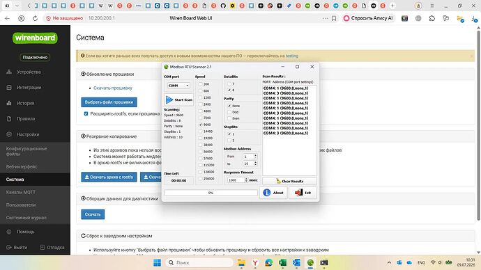
Task: Increase the Modbus address 'from' spinner
Action: point(256,155)
